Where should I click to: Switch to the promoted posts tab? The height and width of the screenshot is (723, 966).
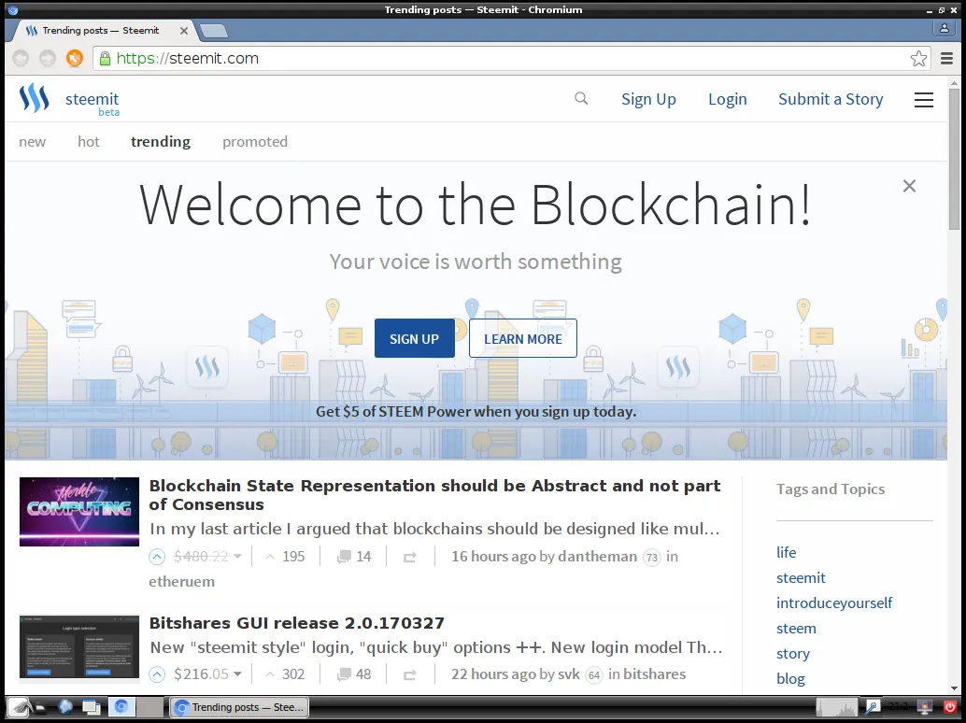tap(254, 142)
